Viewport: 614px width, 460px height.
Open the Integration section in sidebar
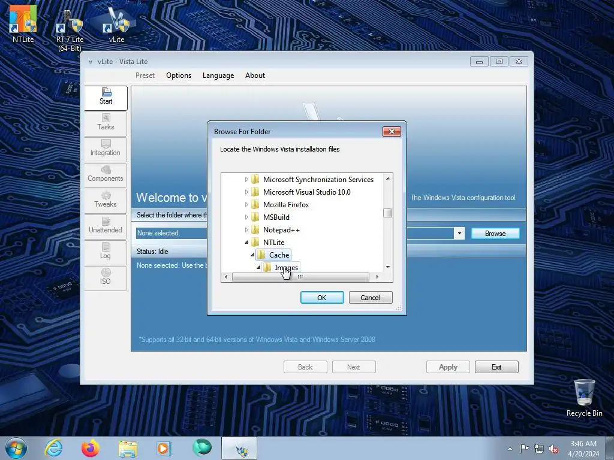click(x=106, y=149)
